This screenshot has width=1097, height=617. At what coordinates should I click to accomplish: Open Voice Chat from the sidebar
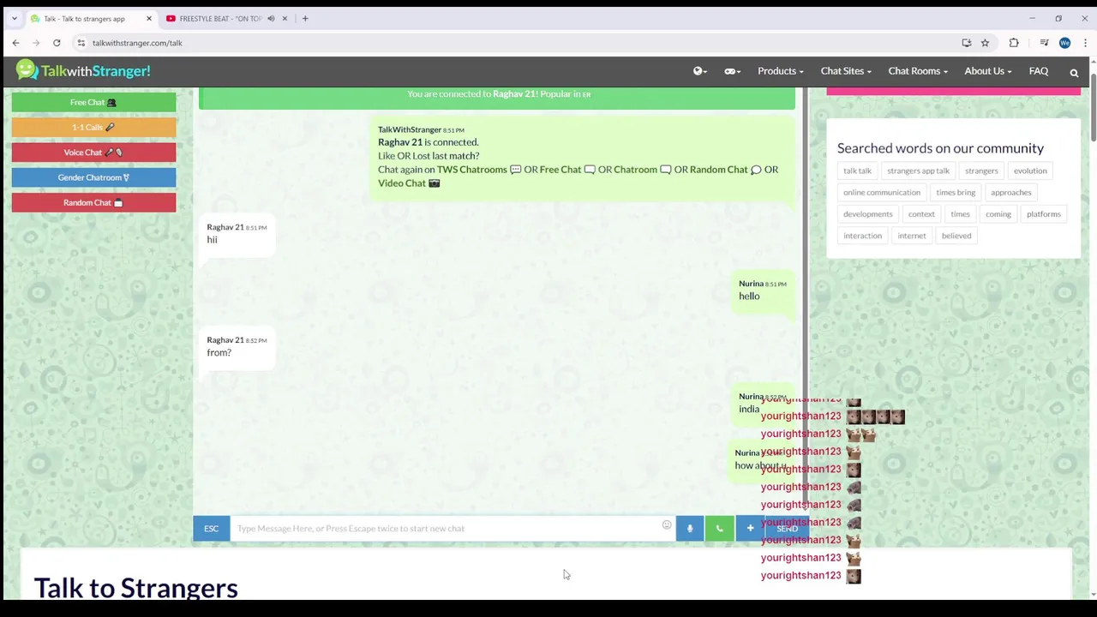[x=93, y=153]
